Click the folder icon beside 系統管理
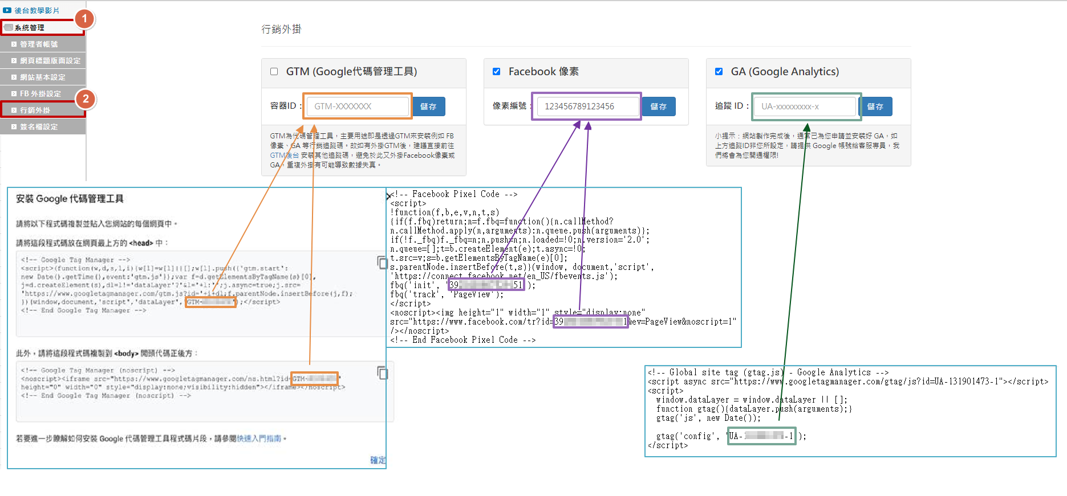Image resolution: width=1067 pixels, height=496 pixels. (9, 27)
